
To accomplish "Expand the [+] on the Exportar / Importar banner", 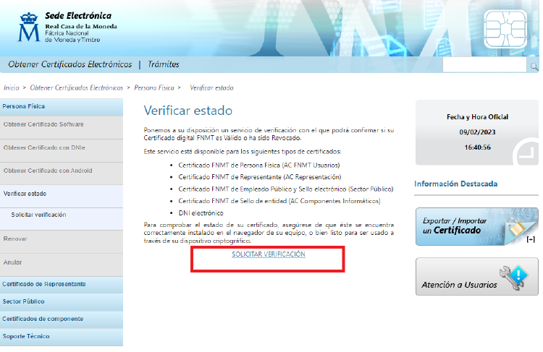I will coord(531,239).
